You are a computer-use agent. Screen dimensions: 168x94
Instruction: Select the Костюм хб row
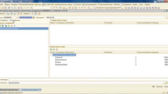[109, 57]
